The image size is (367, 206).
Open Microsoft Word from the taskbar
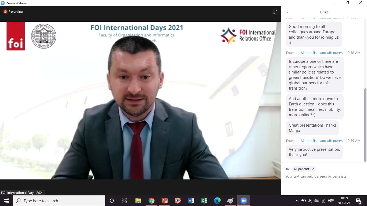click(191, 201)
